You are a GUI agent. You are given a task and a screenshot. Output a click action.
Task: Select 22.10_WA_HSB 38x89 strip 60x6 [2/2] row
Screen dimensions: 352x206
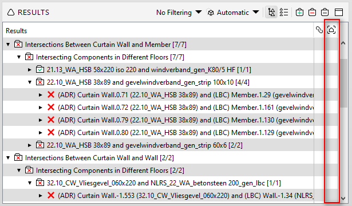tap(145, 145)
